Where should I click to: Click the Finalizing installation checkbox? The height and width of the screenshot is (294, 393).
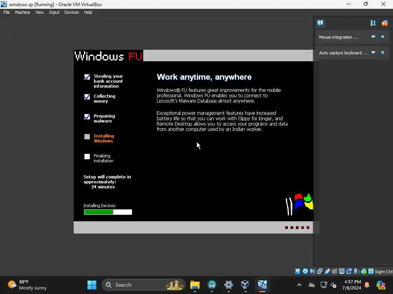point(87,157)
